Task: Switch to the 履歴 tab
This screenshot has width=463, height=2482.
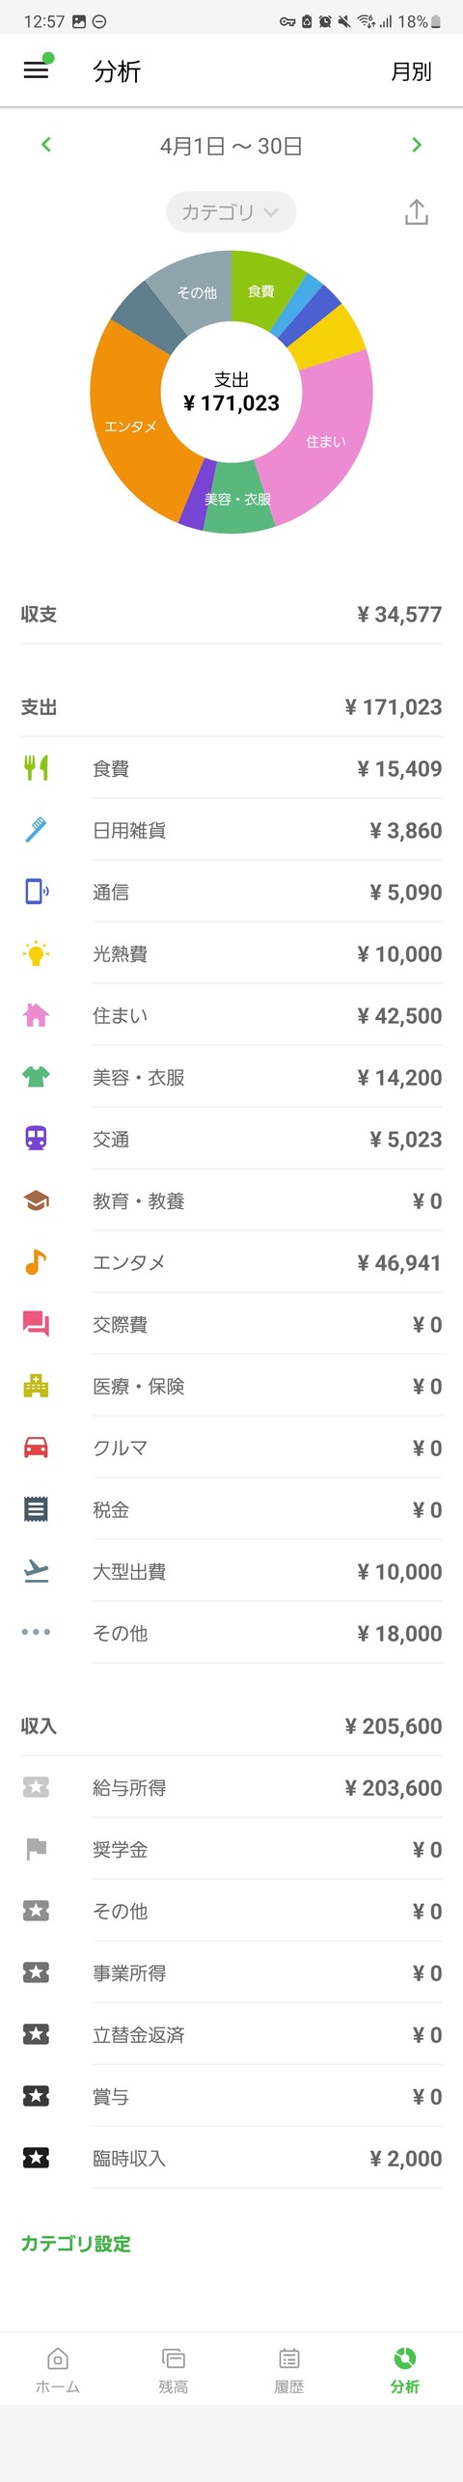Action: click(x=289, y=2370)
